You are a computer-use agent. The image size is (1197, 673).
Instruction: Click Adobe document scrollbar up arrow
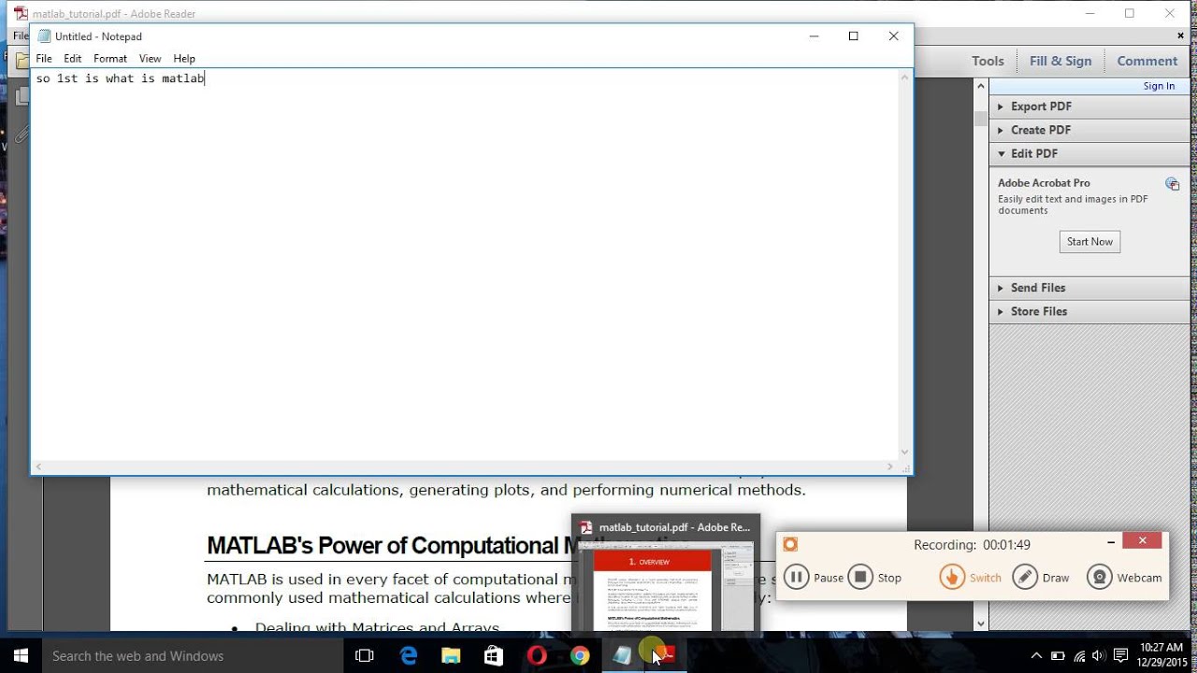click(x=981, y=86)
